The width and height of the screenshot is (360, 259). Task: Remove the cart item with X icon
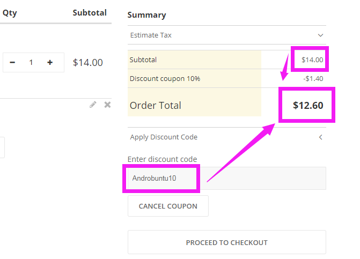[107, 105]
